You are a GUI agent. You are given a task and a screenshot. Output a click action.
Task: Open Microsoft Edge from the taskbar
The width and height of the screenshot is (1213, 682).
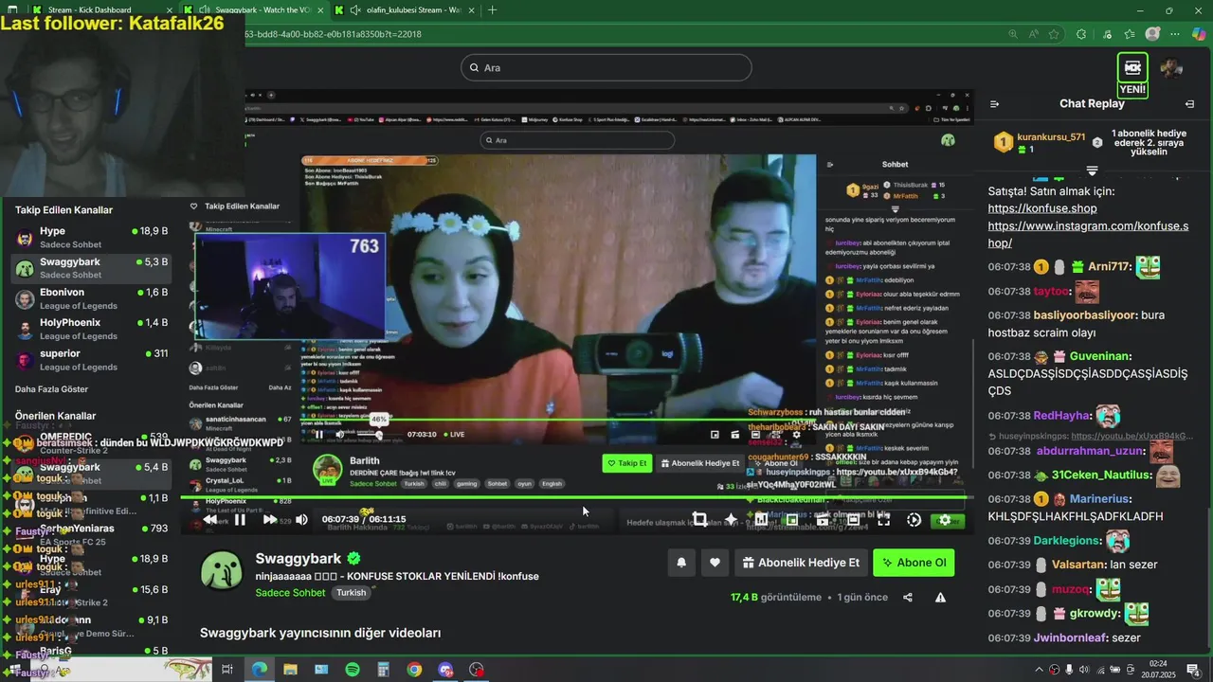259,670
